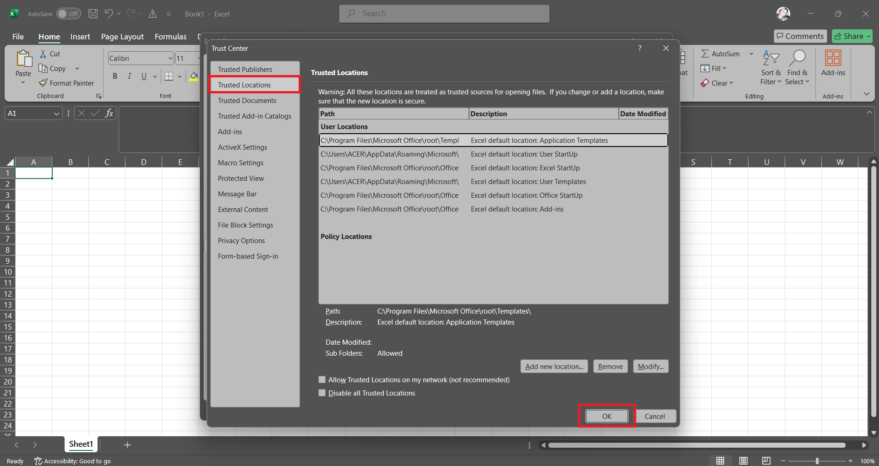Toggle Bold formatting
This screenshot has width=879, height=466.
[115, 76]
